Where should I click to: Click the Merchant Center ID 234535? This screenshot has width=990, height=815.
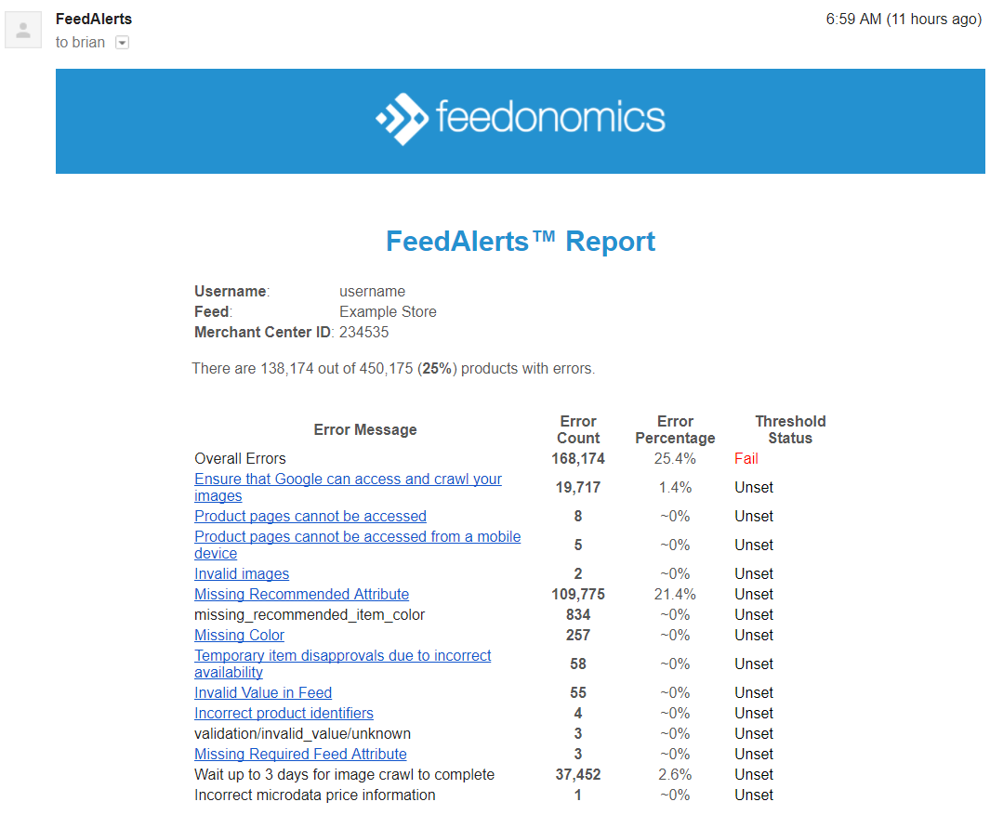pos(363,332)
